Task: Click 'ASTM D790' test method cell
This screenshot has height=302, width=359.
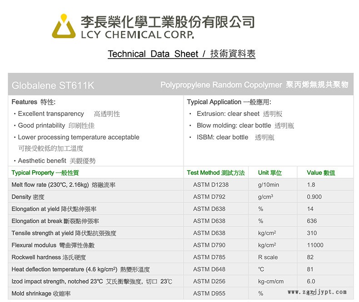Action: click(209, 245)
